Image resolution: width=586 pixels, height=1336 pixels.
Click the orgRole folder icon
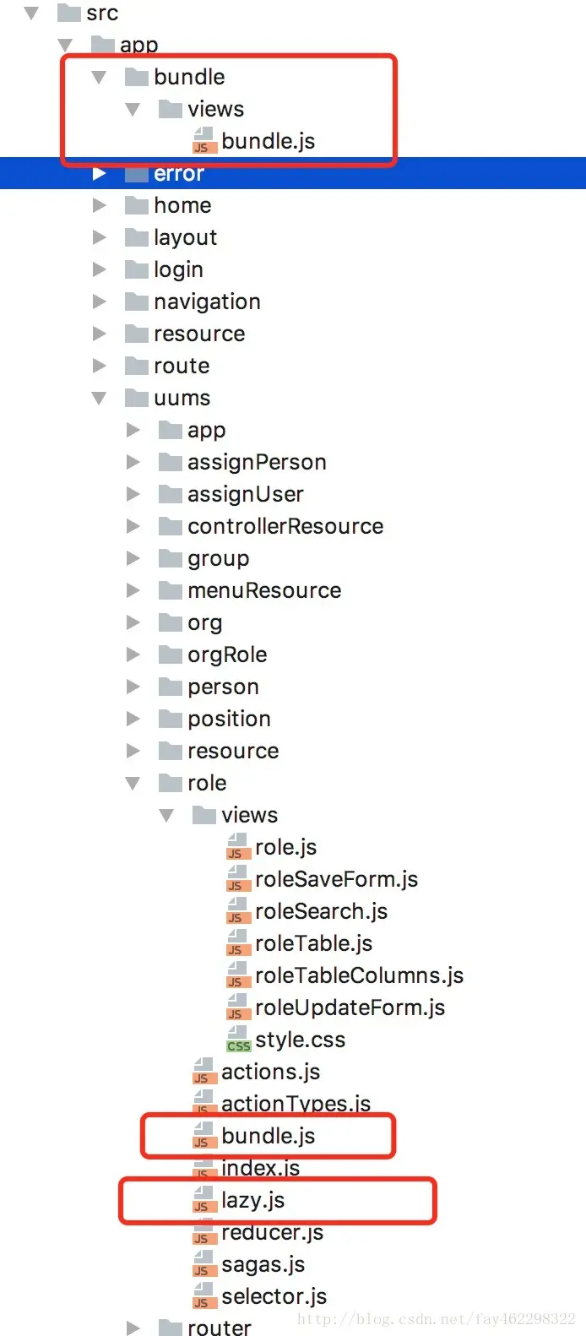click(171, 654)
